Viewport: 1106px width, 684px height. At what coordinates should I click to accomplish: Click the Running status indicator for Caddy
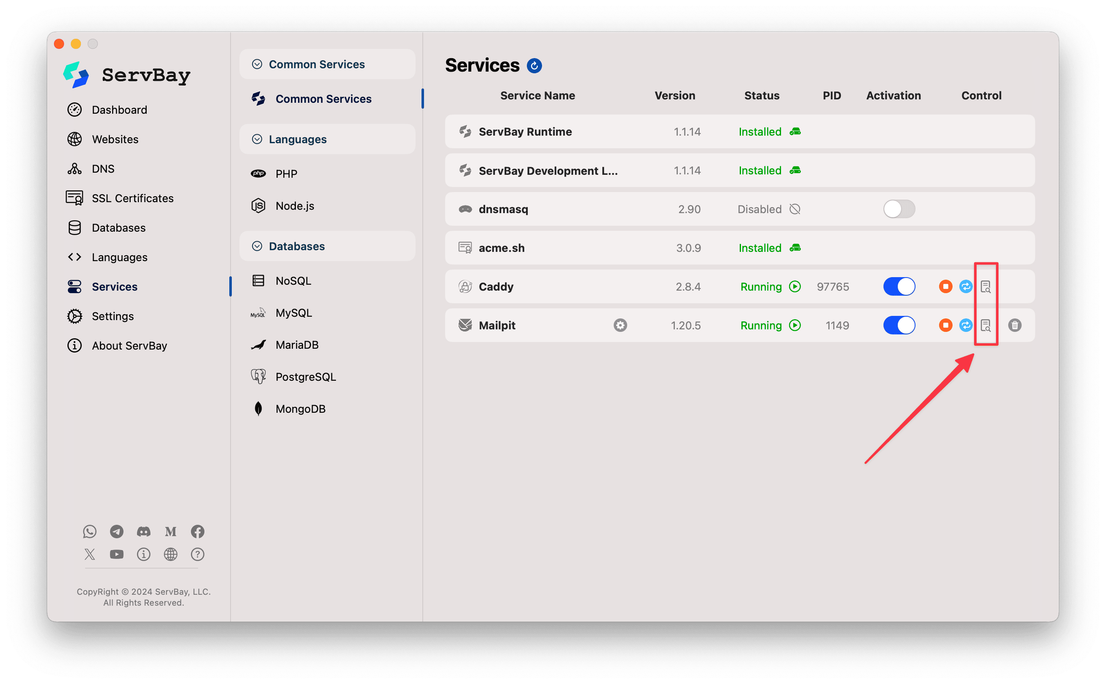[795, 286]
